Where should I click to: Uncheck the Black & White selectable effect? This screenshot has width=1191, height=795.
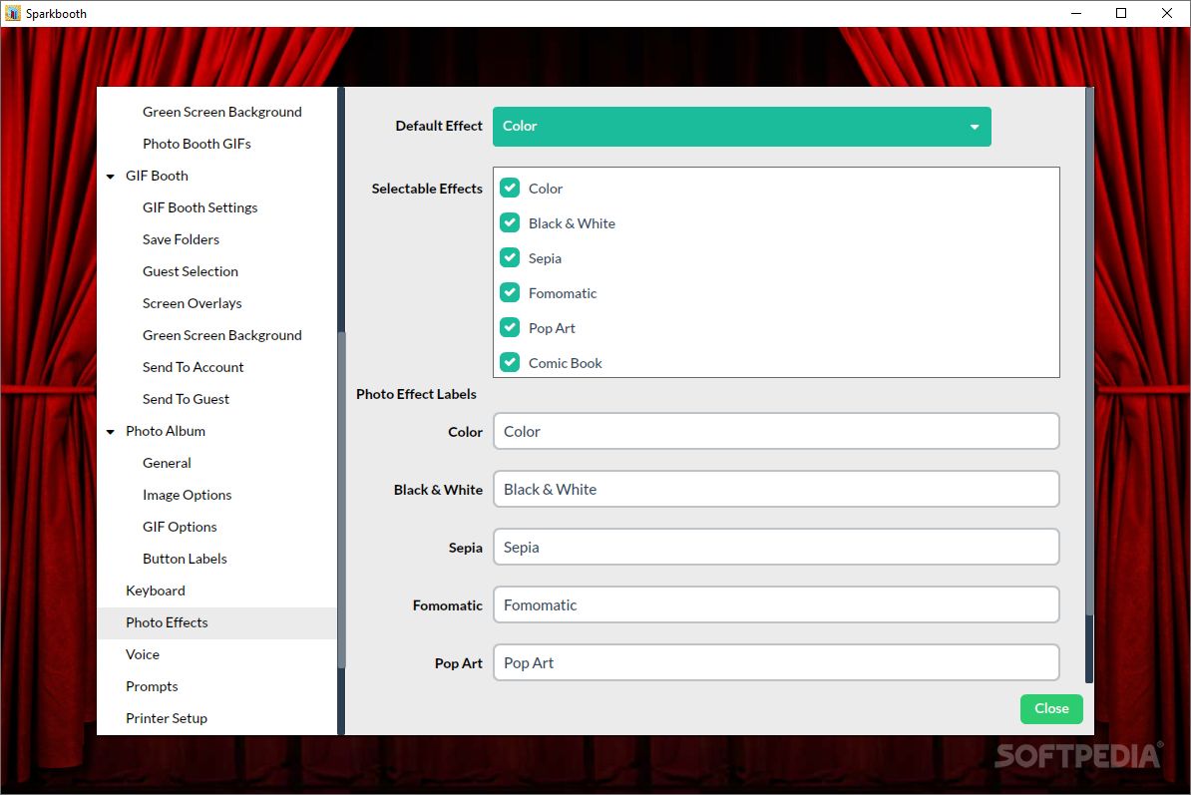[510, 222]
